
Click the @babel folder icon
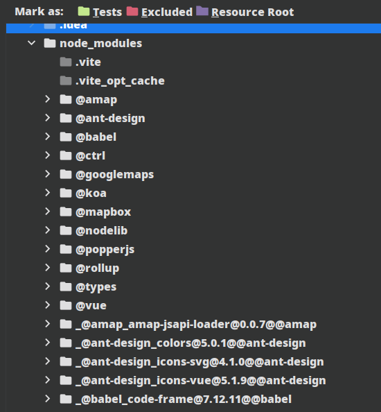66,137
